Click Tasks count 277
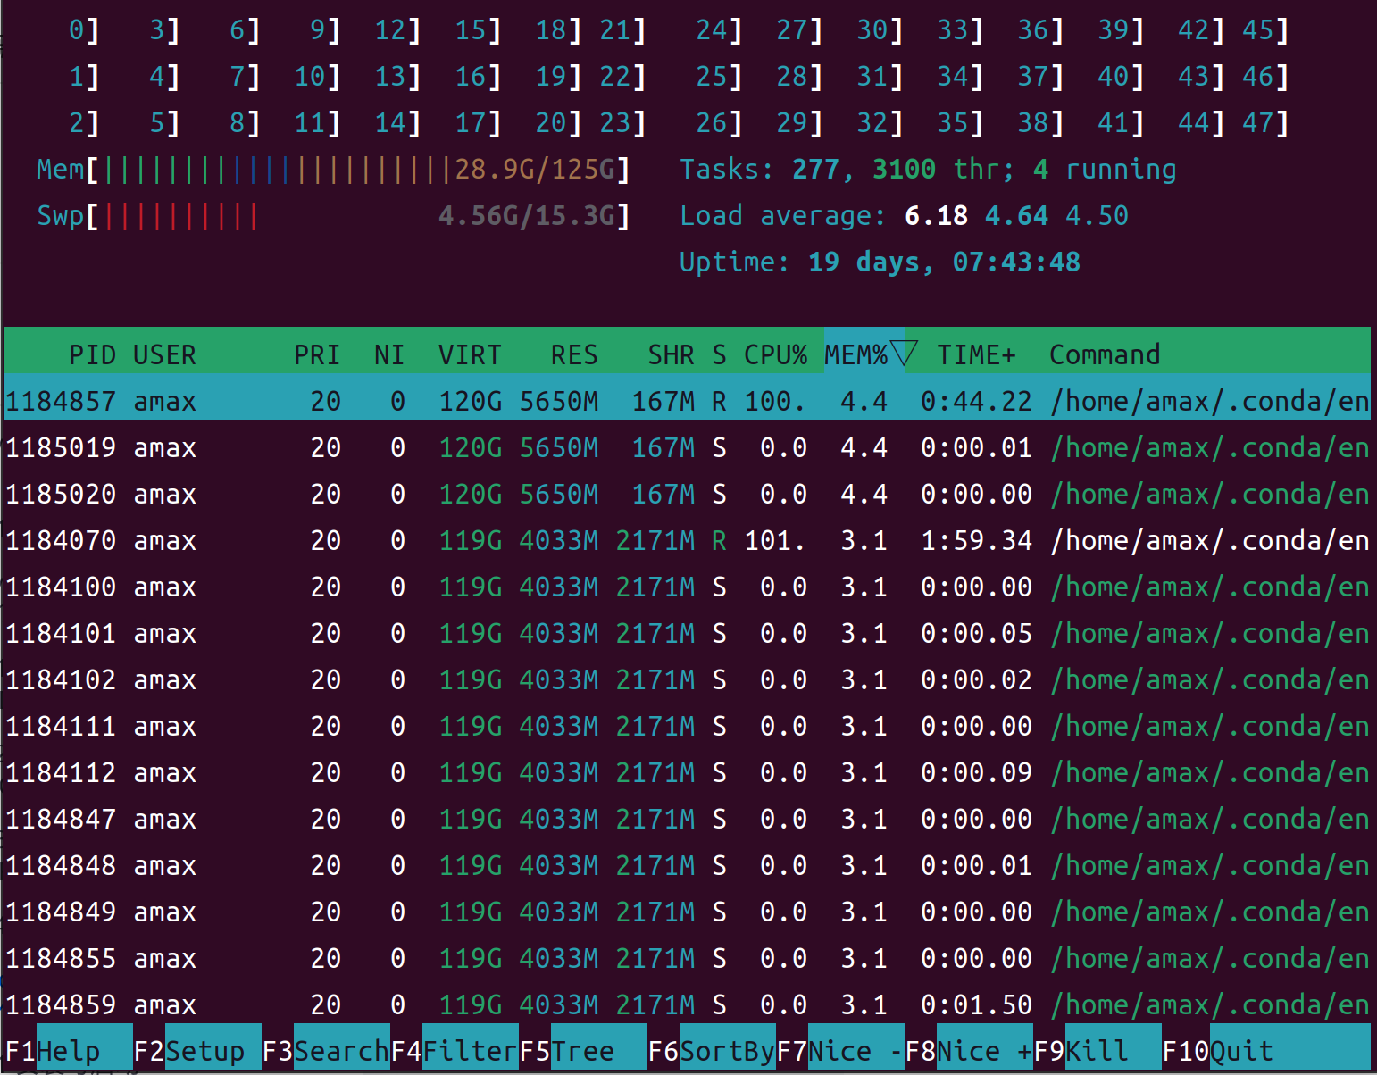Viewport: 1377px width, 1075px height. (815, 169)
